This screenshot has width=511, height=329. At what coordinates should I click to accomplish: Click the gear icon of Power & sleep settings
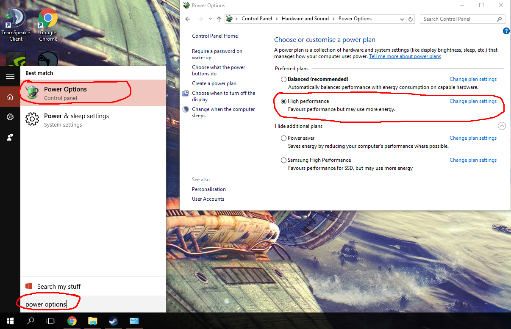point(32,119)
